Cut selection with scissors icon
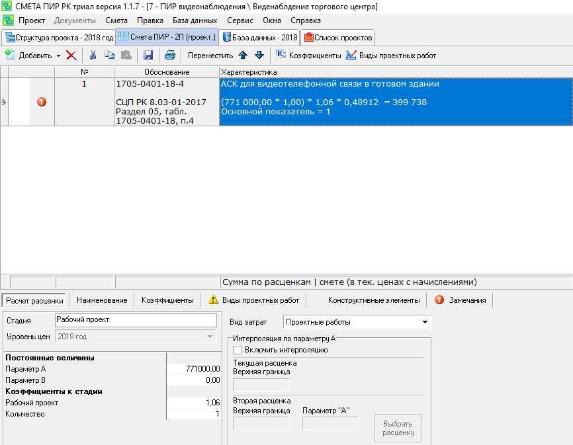The width and height of the screenshot is (573, 445). [x=93, y=55]
